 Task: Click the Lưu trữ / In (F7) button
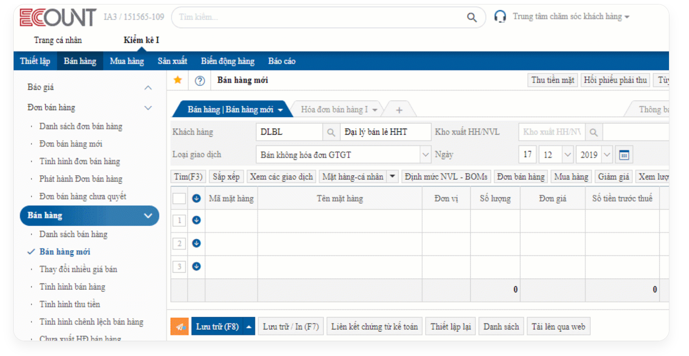click(x=290, y=327)
